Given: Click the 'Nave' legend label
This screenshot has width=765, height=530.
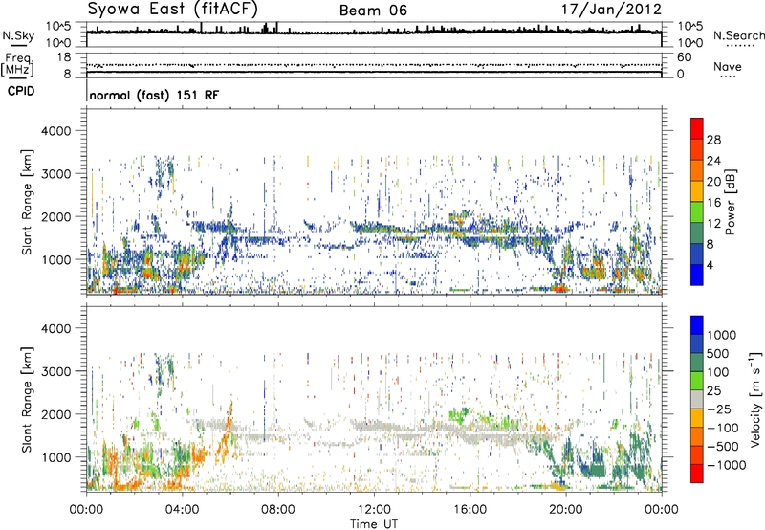Looking at the screenshot, I should pyautogui.click(x=728, y=66).
